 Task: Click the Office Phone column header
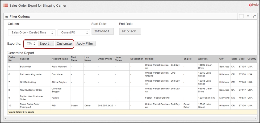coord(105,59)
